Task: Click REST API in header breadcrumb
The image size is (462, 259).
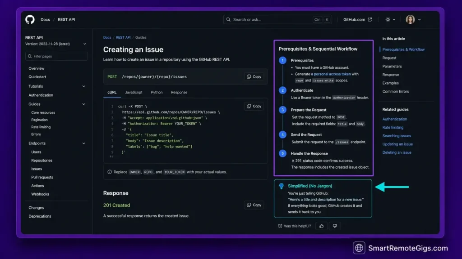Action: (x=66, y=19)
